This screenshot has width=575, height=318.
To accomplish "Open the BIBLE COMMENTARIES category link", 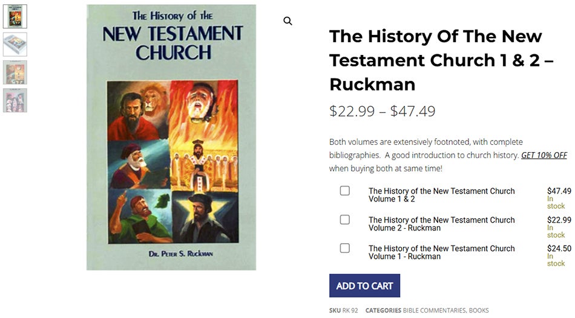I will click(x=434, y=311).
